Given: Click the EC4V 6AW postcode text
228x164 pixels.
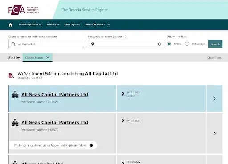Looking at the screenshot, I should point(134,162).
